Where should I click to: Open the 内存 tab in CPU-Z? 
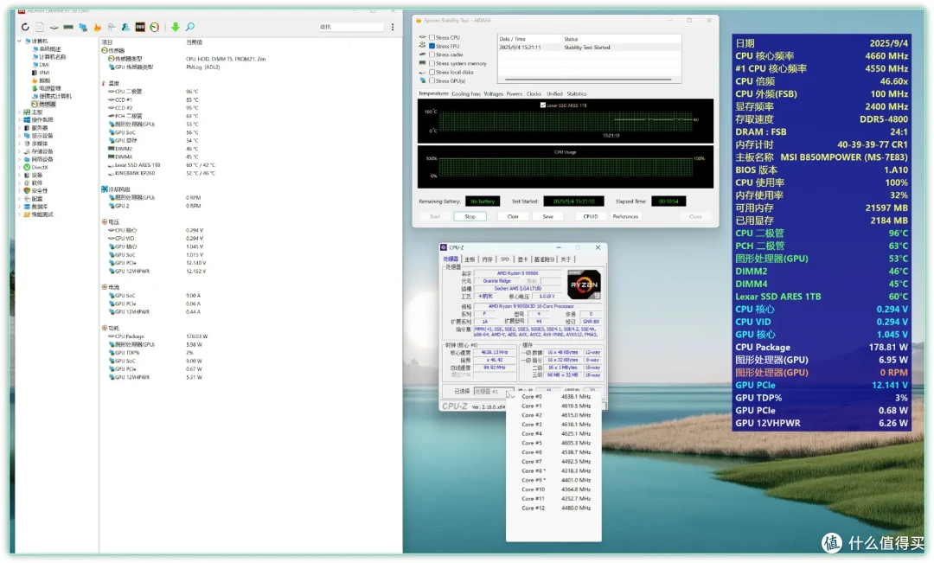click(x=487, y=259)
